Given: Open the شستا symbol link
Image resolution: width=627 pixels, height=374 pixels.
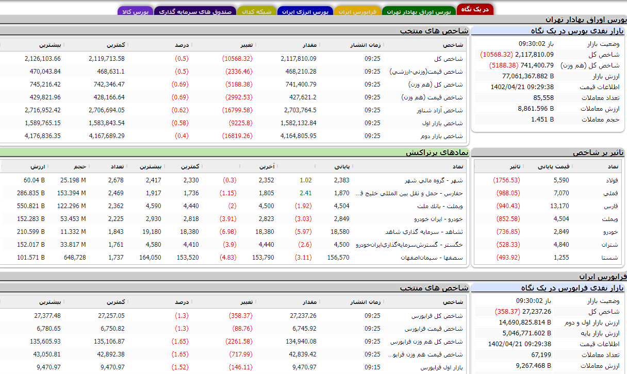Looking at the screenshot, I should 612,258.
